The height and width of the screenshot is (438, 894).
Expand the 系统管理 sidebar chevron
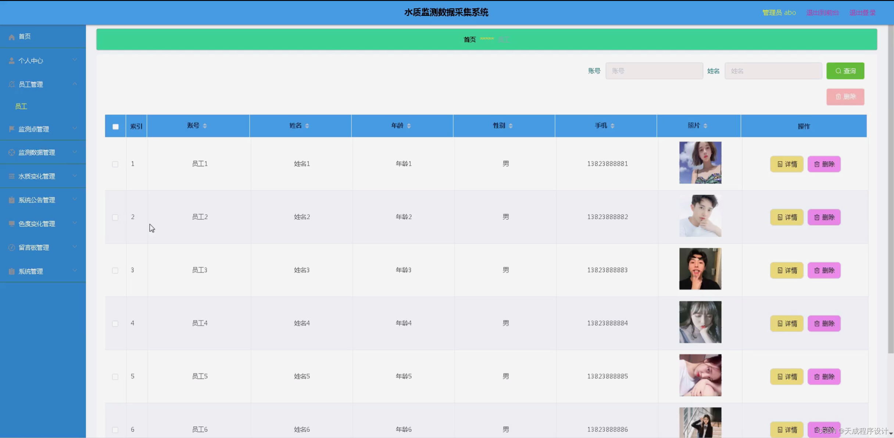pos(75,271)
